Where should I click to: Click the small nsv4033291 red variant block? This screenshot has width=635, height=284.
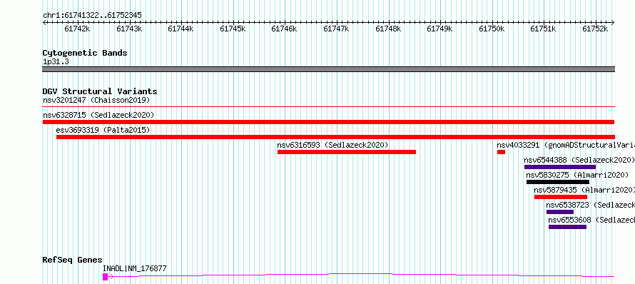pyautogui.click(x=502, y=152)
